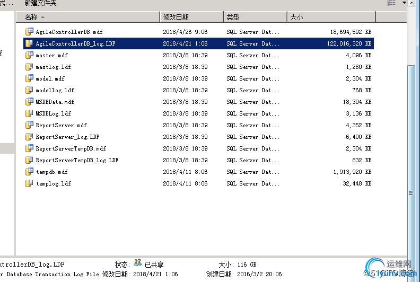Viewport: 420px width, 282px height.
Task: Click the MSDBData.mdf file icon
Action: pyautogui.click(x=29, y=101)
